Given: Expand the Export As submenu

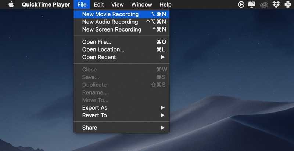Looking at the screenshot, I should (x=121, y=108).
